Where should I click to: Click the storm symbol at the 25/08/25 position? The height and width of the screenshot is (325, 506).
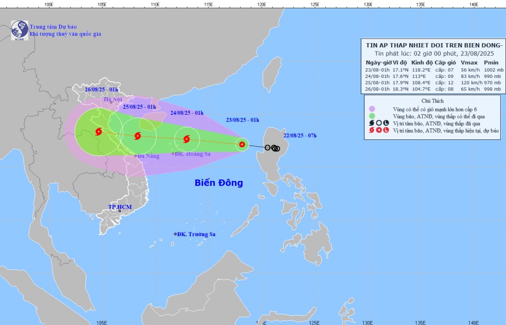[x=138, y=136]
